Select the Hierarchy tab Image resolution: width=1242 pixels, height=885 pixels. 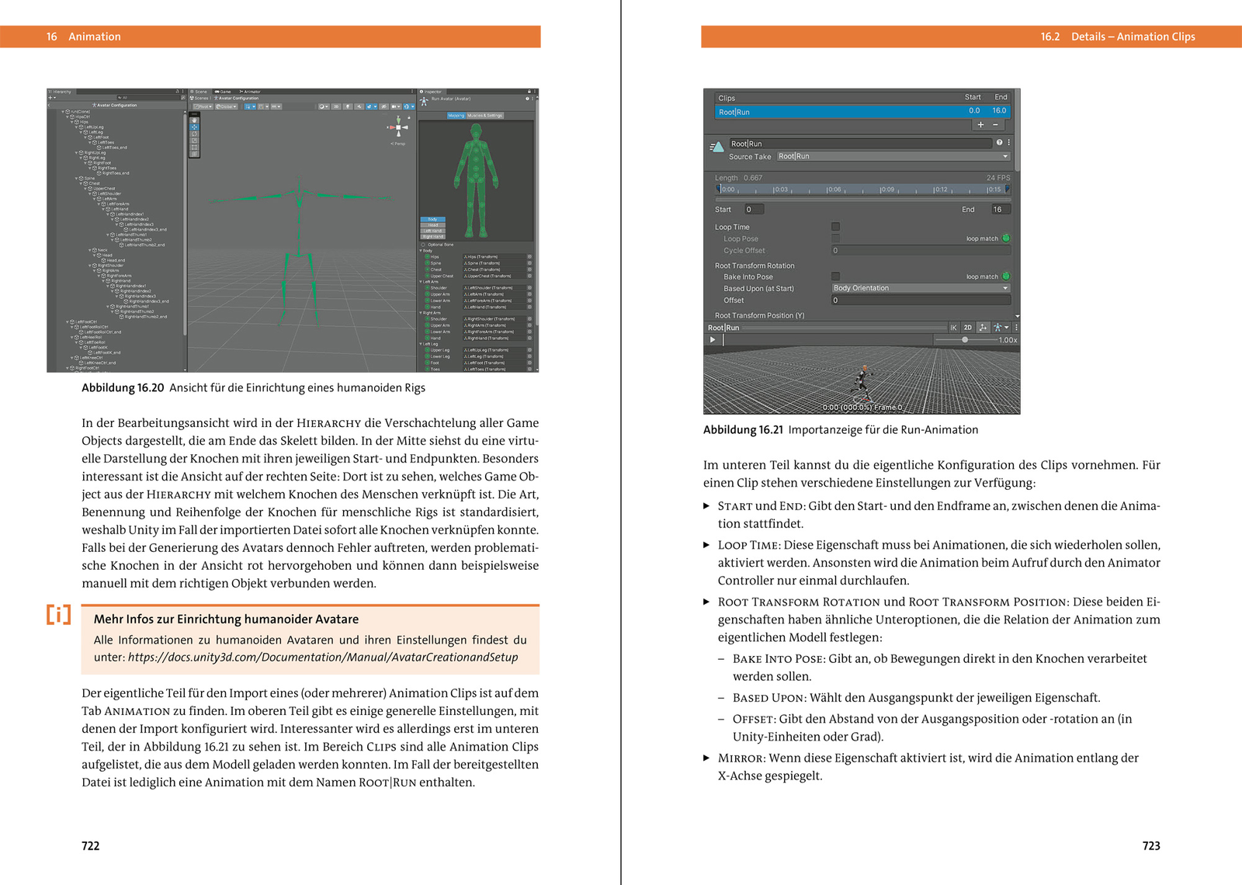tap(61, 92)
